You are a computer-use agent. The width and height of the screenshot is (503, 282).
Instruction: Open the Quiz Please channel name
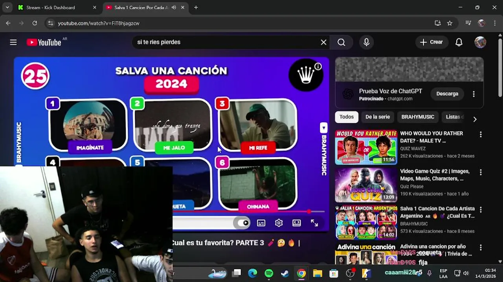(412, 186)
